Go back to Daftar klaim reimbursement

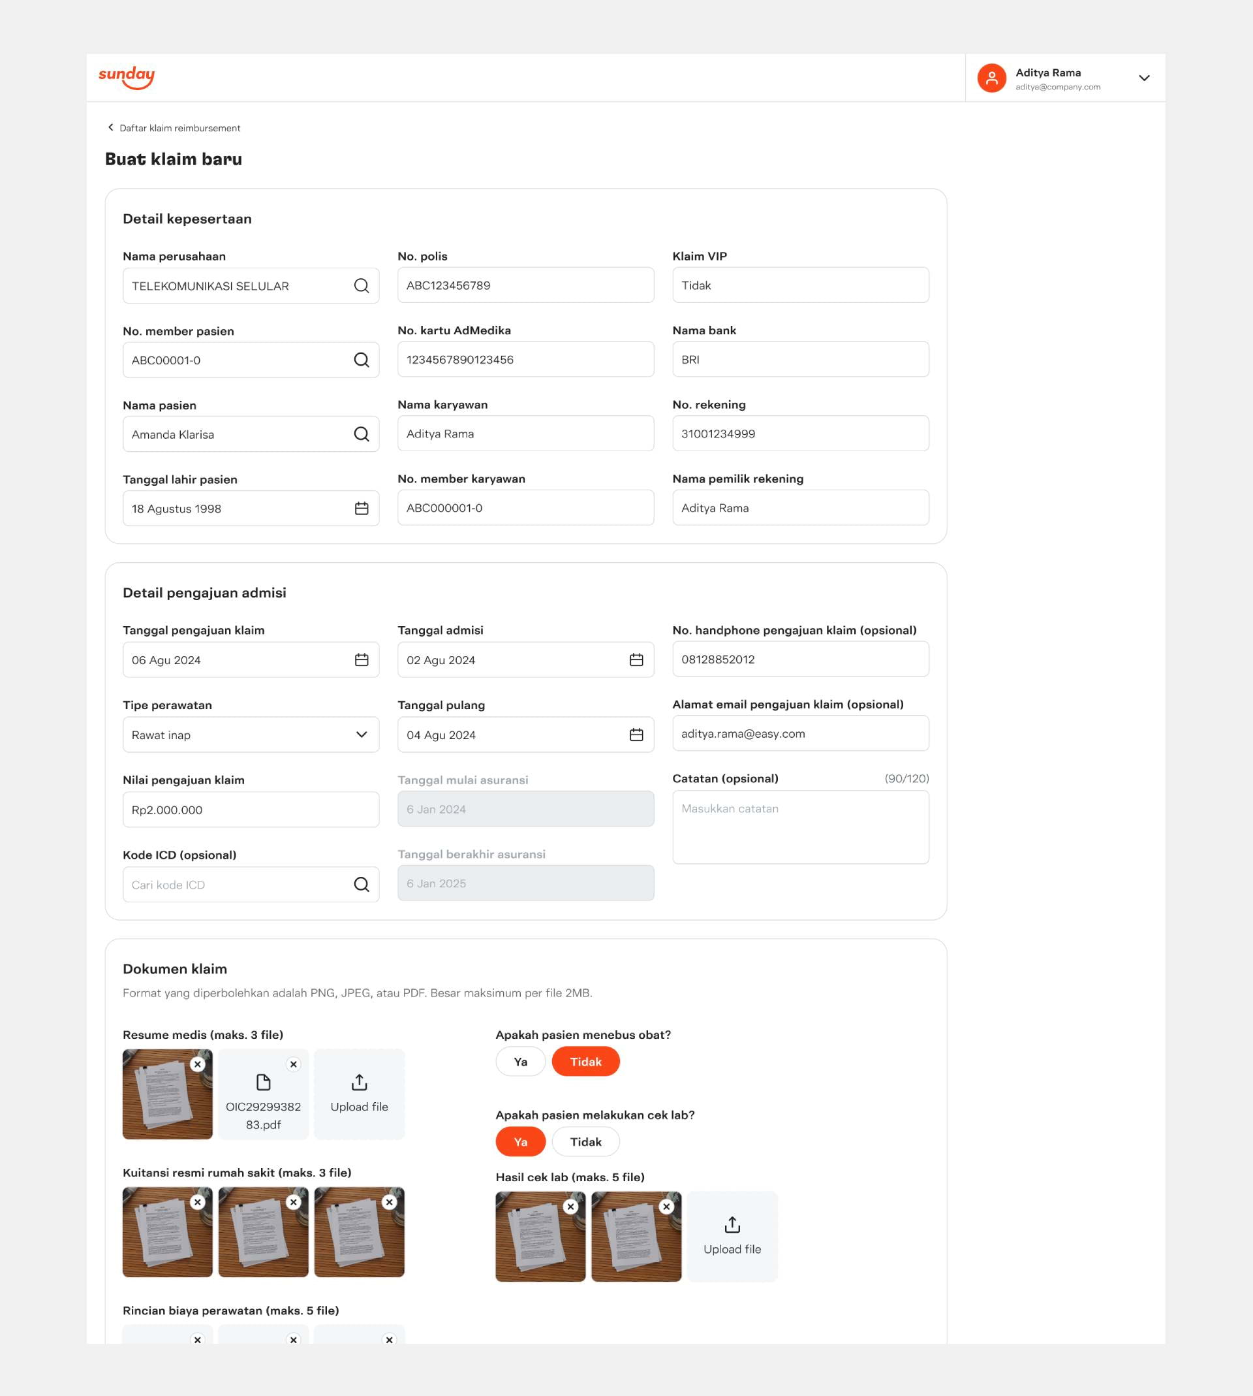(x=174, y=128)
